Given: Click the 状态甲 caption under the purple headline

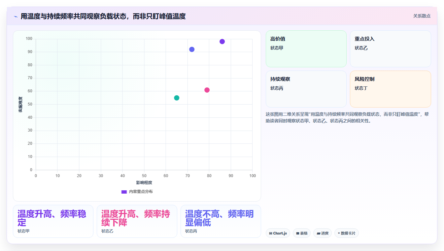Looking at the screenshot, I should (23, 231).
